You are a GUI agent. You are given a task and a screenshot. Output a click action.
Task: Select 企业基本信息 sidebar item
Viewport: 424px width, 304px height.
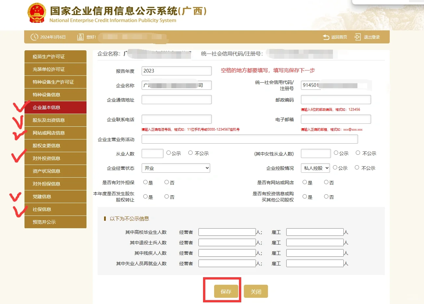(55, 107)
